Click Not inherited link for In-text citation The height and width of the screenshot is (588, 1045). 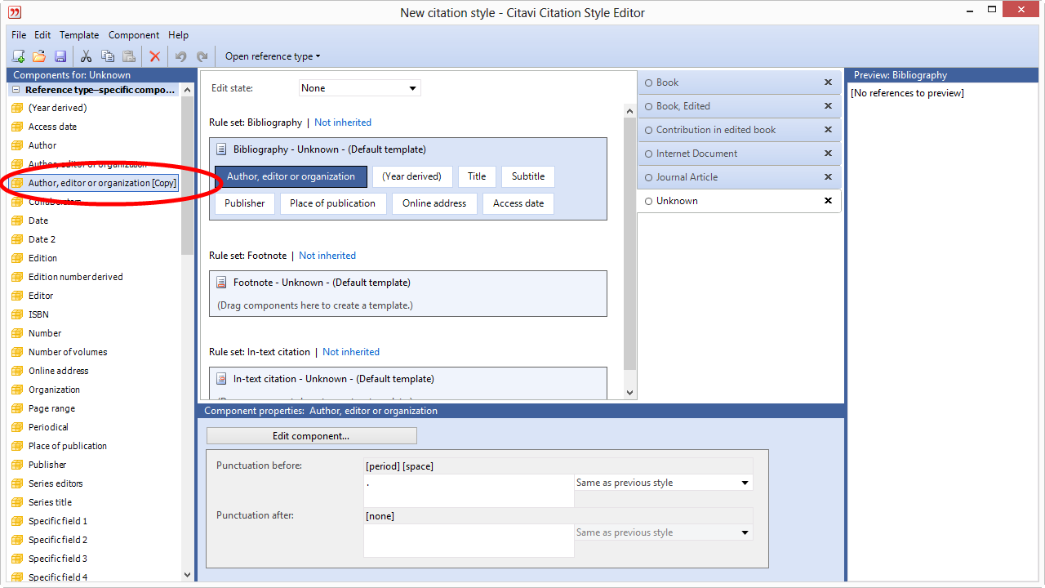click(x=351, y=352)
